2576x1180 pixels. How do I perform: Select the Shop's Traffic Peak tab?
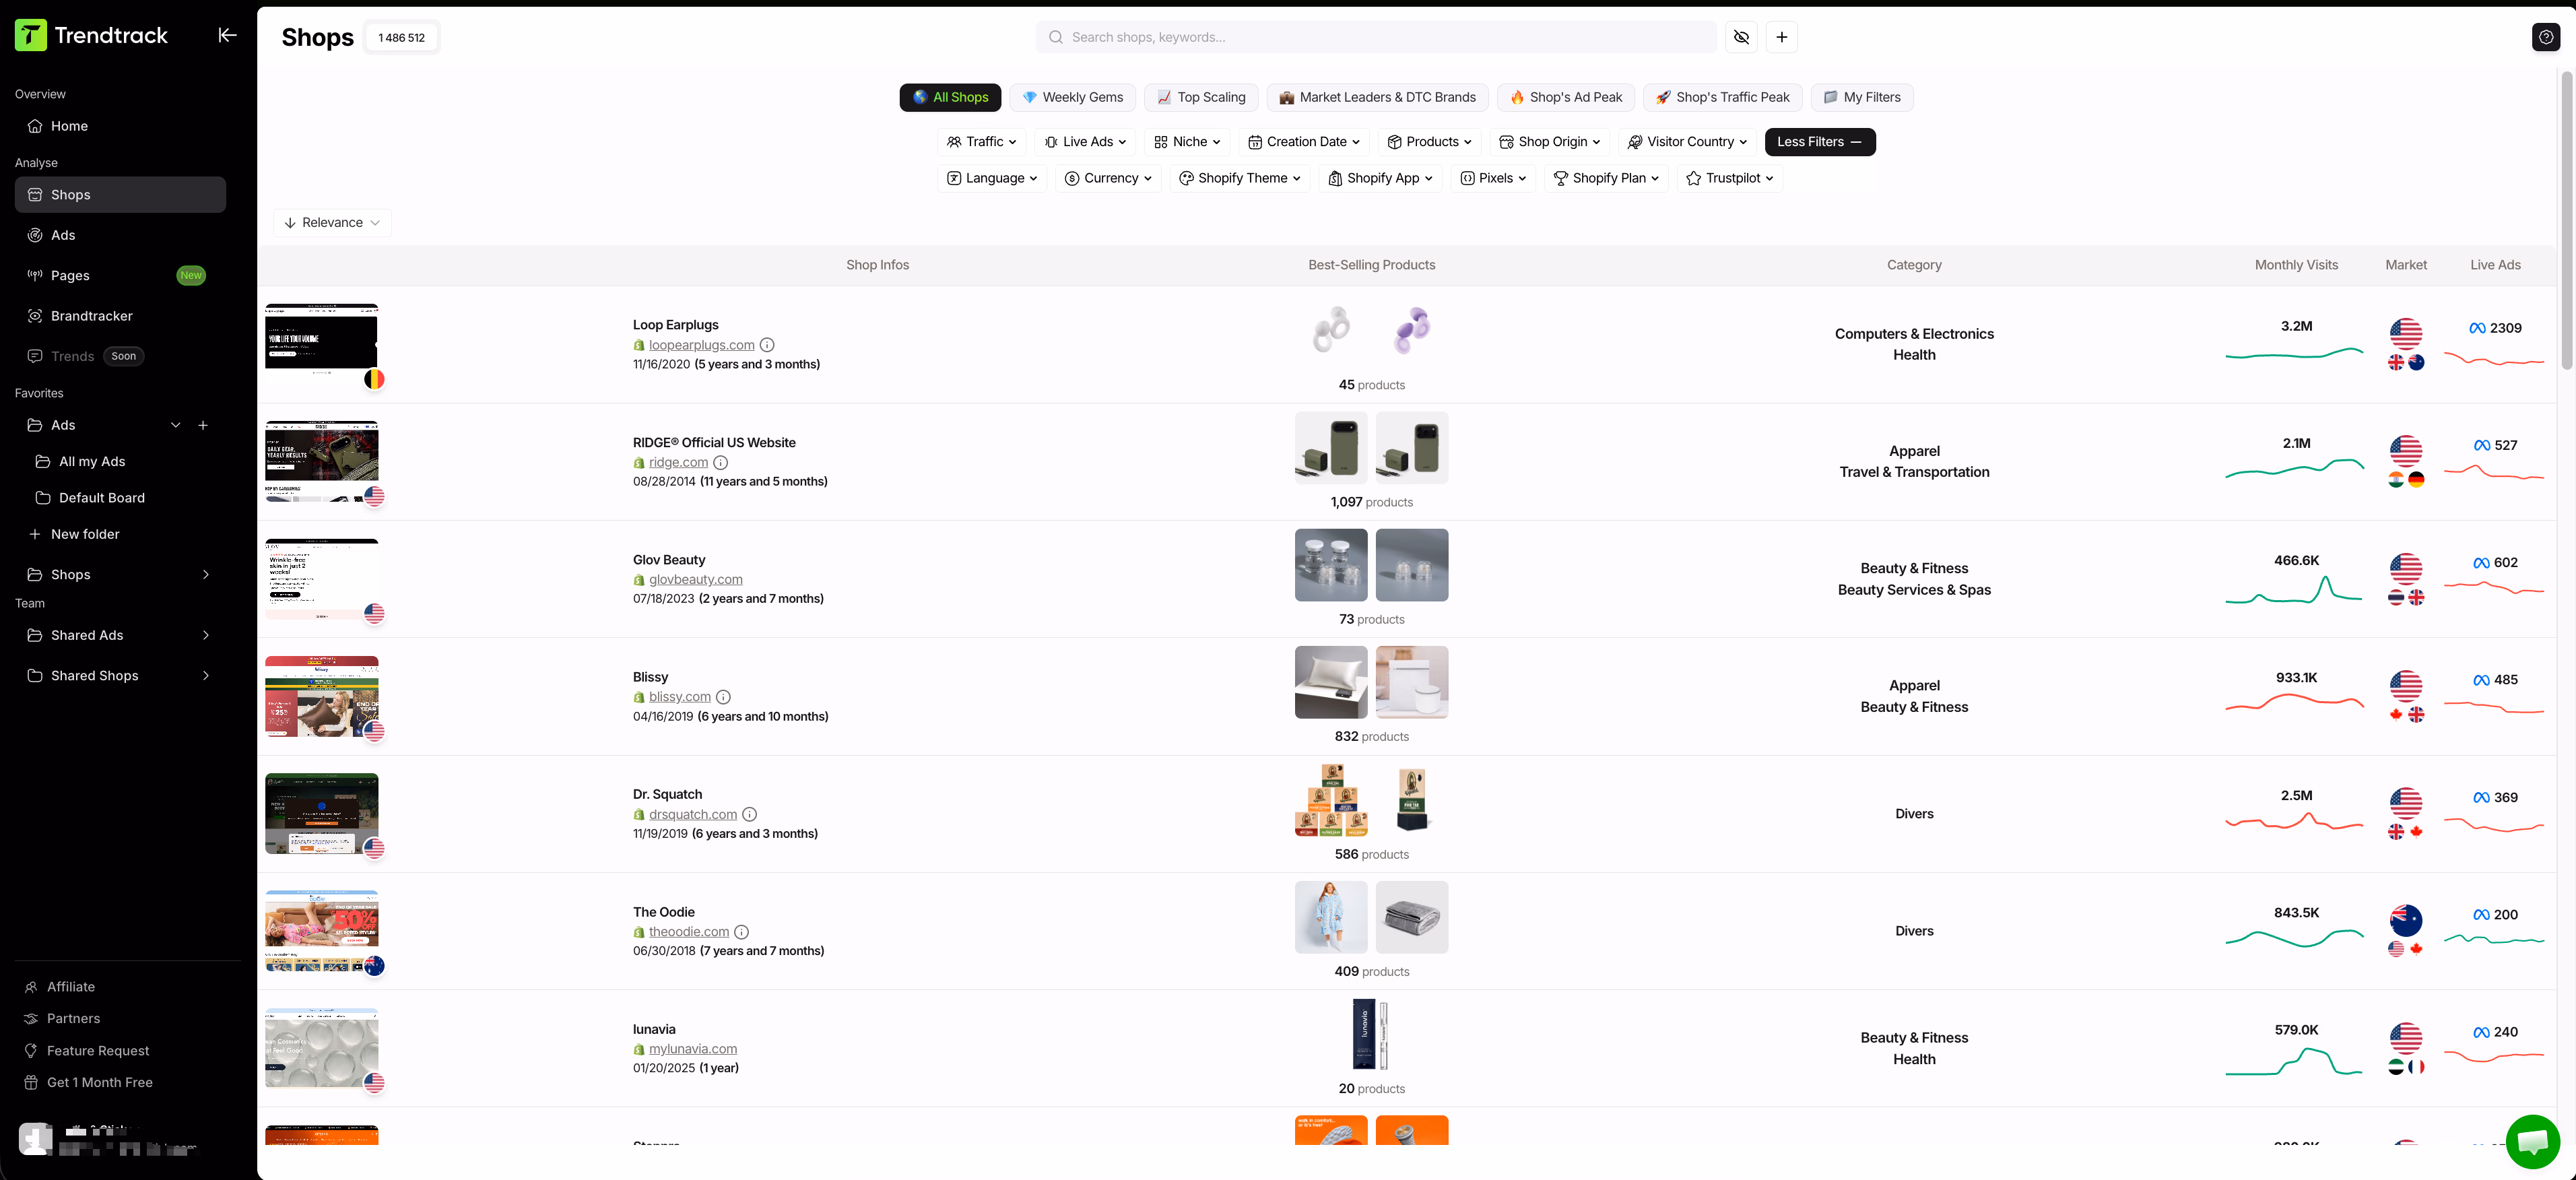click(1722, 97)
